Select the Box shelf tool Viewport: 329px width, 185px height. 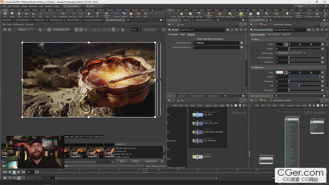pos(5,15)
